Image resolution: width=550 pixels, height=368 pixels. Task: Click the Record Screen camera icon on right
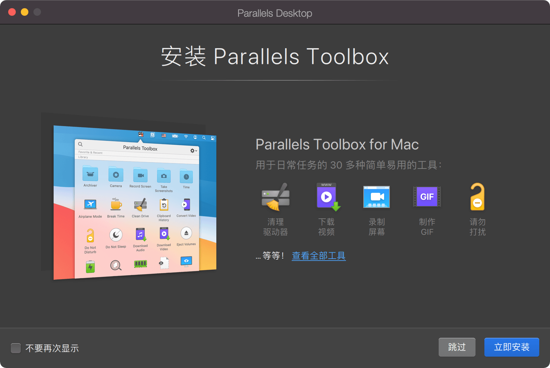(x=377, y=197)
